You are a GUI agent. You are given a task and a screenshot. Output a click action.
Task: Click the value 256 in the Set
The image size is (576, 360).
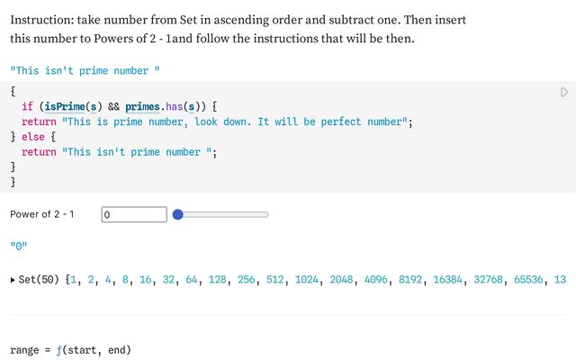coord(247,280)
